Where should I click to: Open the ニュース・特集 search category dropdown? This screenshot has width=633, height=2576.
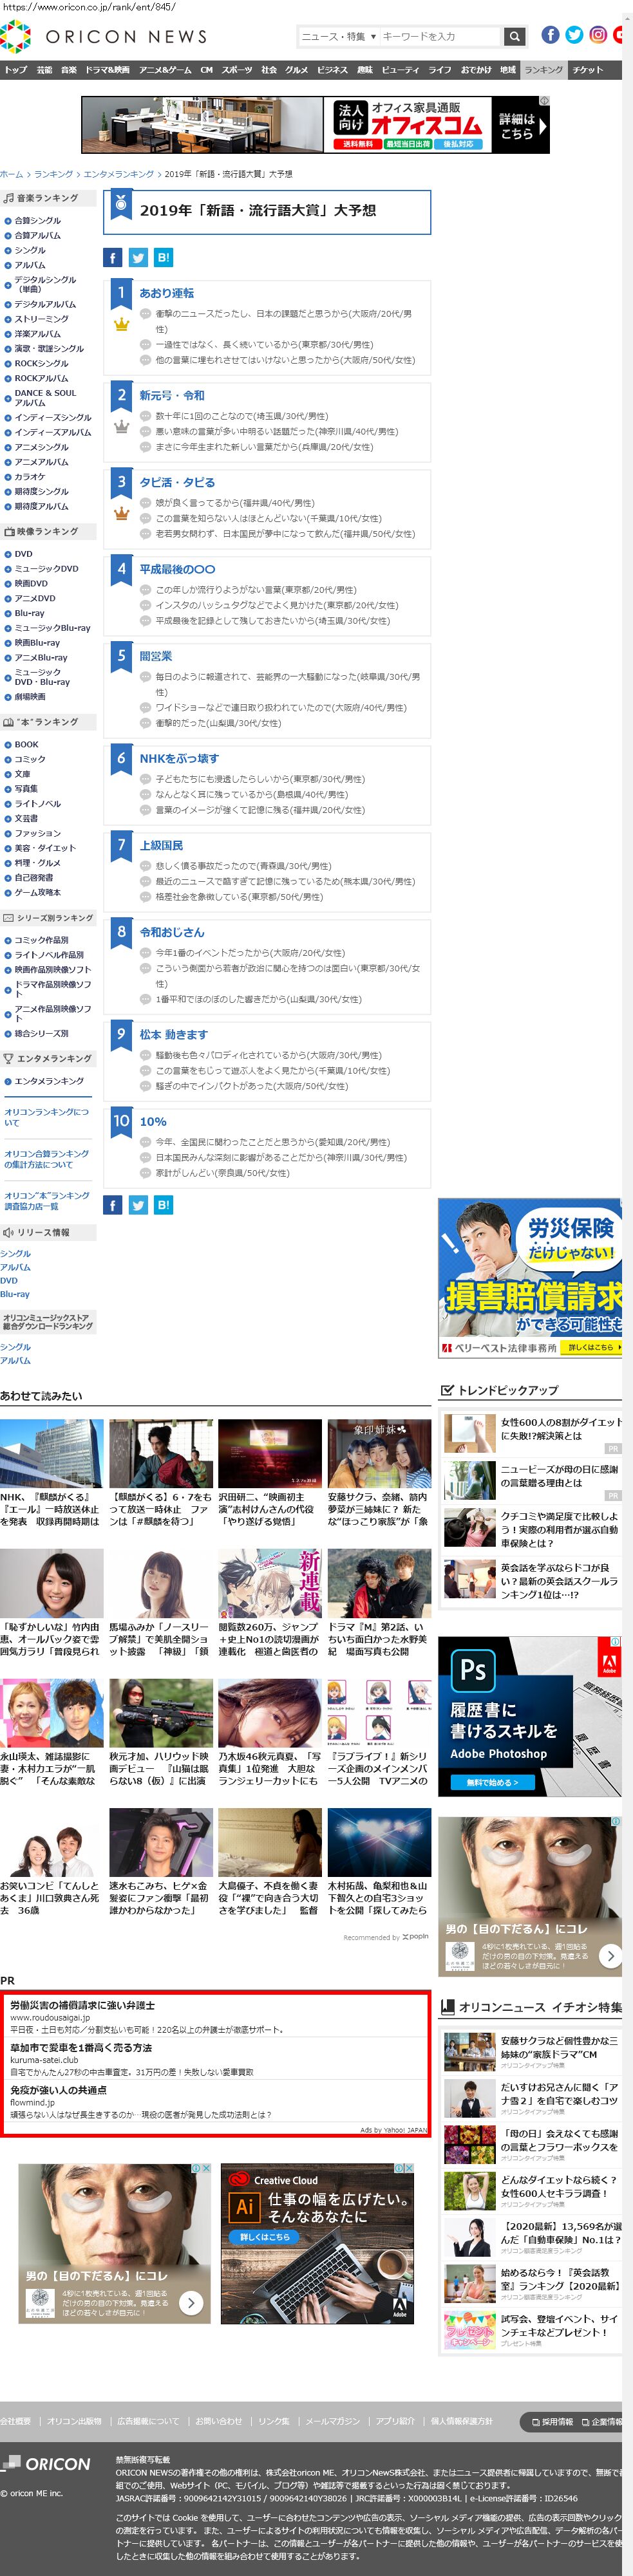[x=338, y=37]
